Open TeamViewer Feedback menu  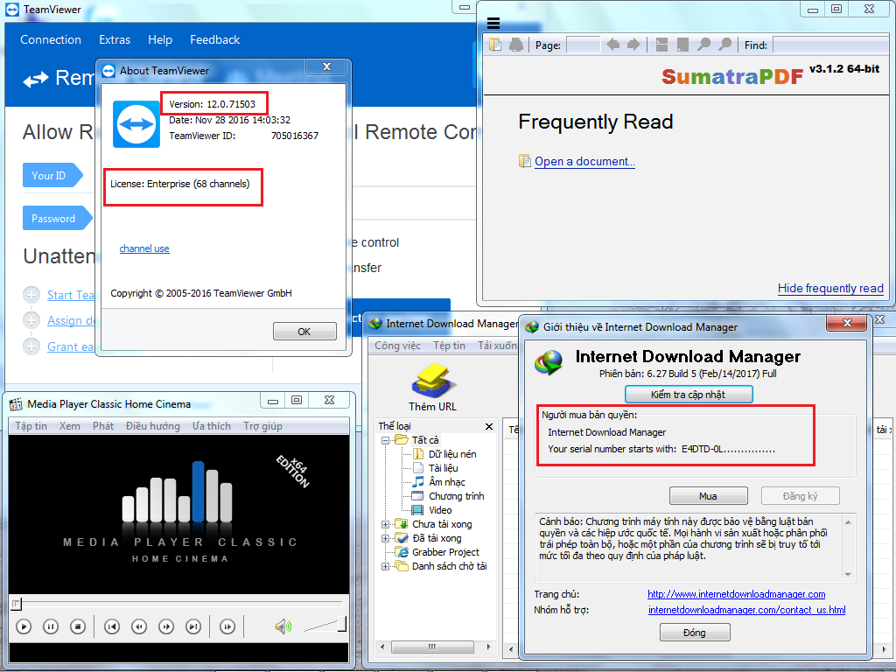point(215,40)
